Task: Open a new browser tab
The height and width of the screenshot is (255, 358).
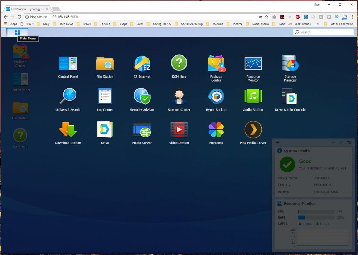Action: [x=56, y=9]
